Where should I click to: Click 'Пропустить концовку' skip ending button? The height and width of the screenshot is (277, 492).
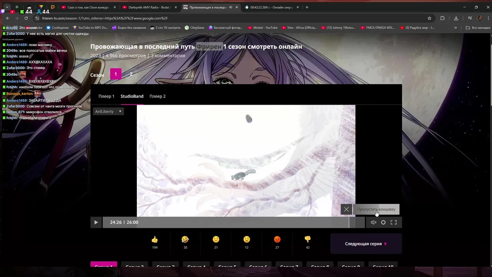[376, 209]
